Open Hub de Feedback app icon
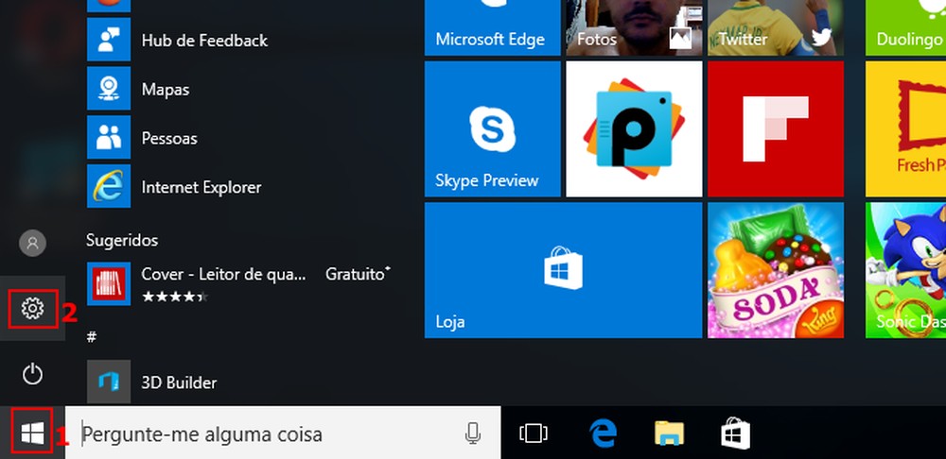 pos(109,40)
